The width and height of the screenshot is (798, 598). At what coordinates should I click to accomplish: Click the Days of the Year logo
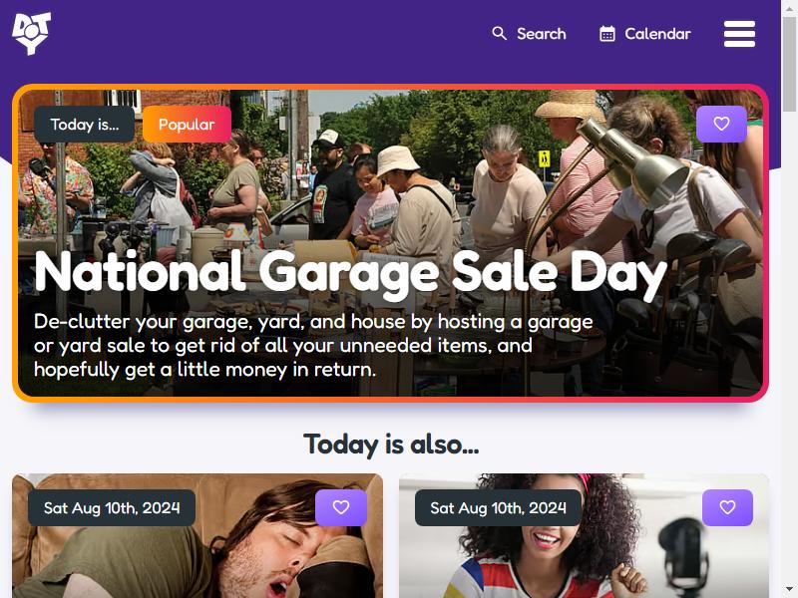[x=32, y=34]
